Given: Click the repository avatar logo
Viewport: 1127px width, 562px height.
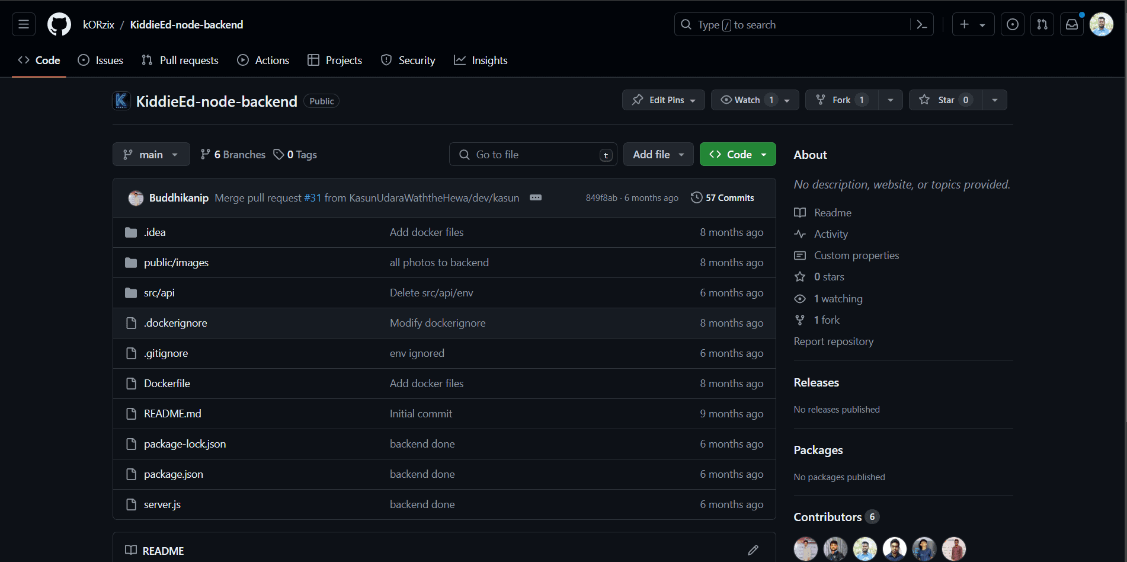Looking at the screenshot, I should tap(121, 101).
